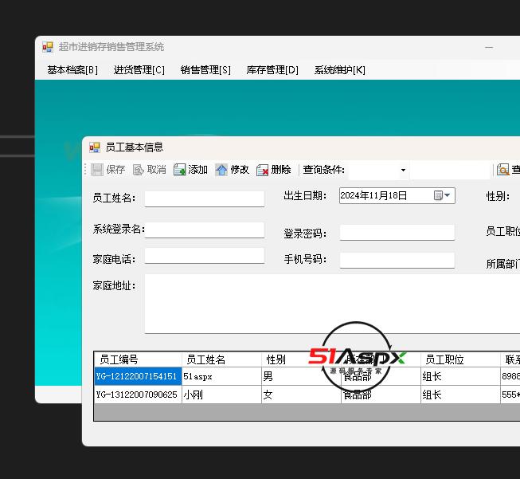Open the 出生日期 date picker calendar

pyautogui.click(x=443, y=195)
